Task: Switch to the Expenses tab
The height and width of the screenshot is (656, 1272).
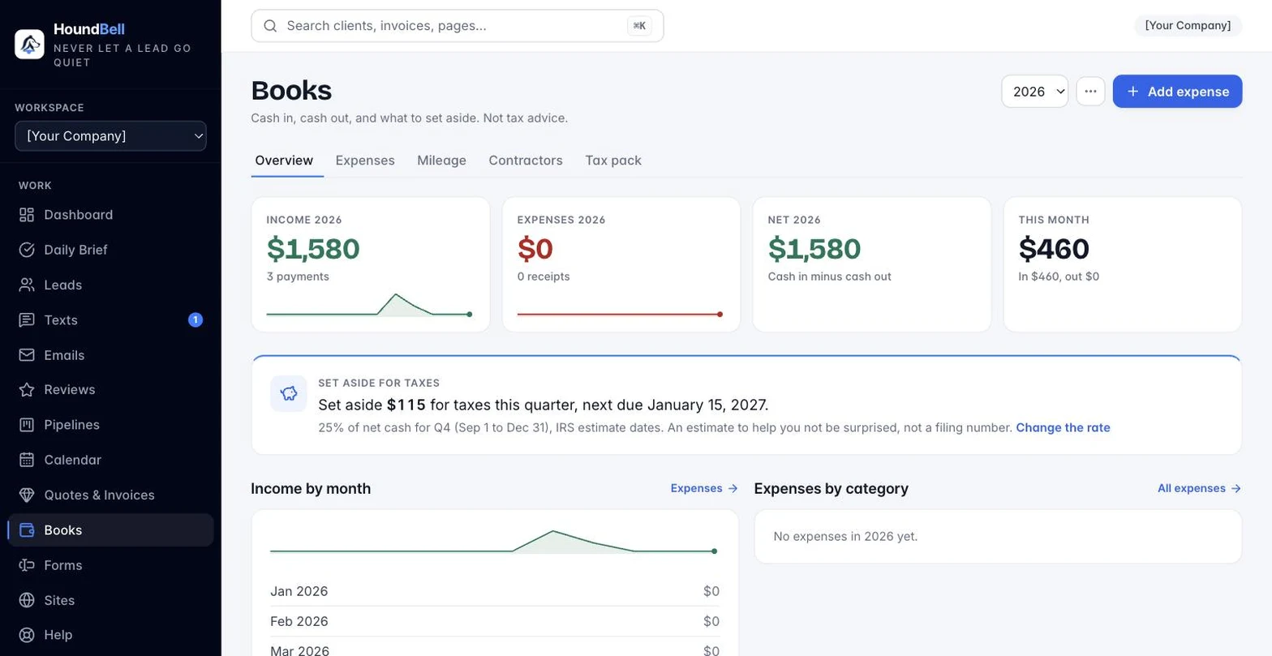Action: coord(365,161)
